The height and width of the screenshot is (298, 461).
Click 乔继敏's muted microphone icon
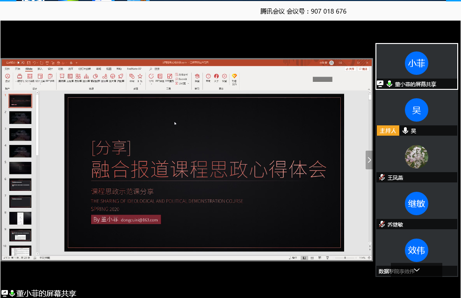[382, 224]
